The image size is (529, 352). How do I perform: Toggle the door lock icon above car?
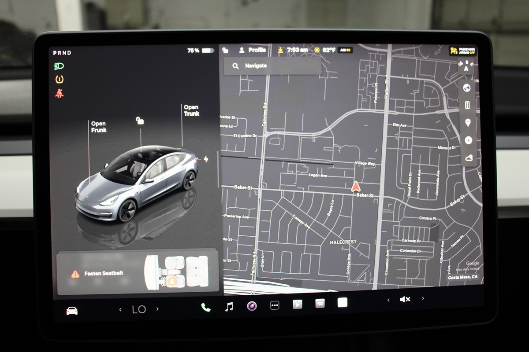click(140, 121)
